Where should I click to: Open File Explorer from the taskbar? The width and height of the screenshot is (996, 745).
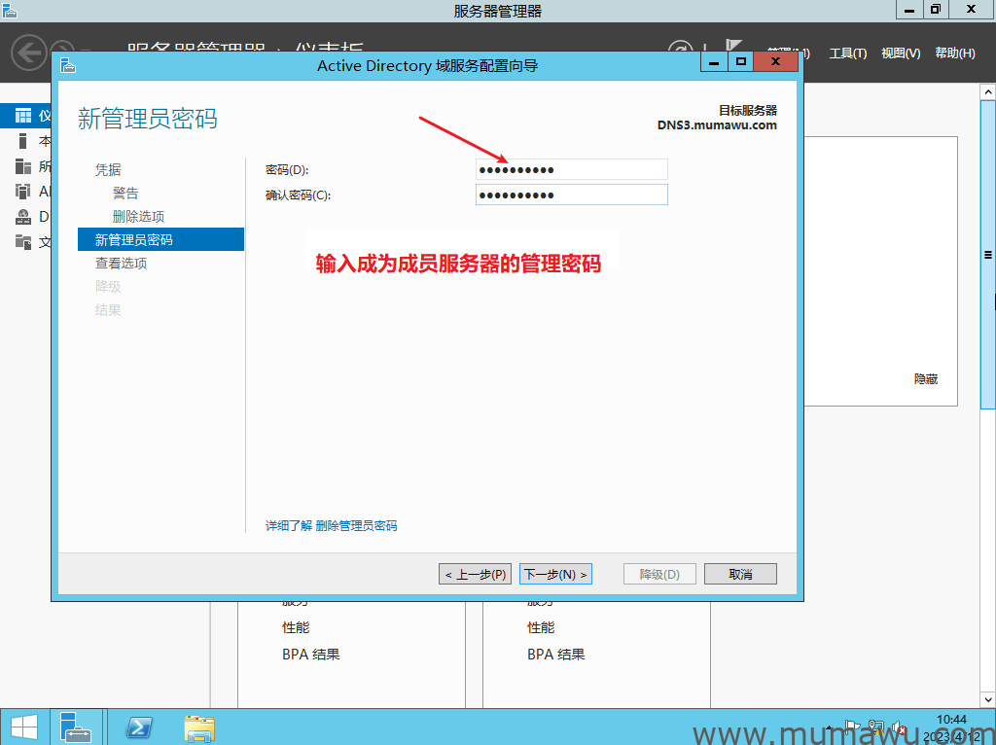tap(199, 727)
